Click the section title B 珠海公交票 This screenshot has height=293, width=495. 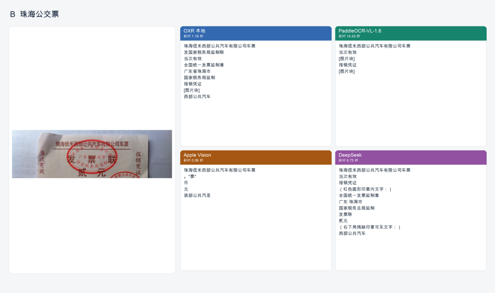point(34,14)
